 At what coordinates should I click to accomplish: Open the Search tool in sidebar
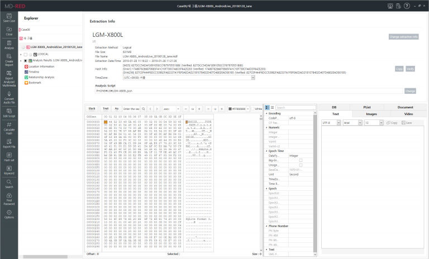(x=9, y=184)
